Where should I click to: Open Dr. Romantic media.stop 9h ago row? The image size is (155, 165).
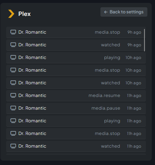(76, 32)
